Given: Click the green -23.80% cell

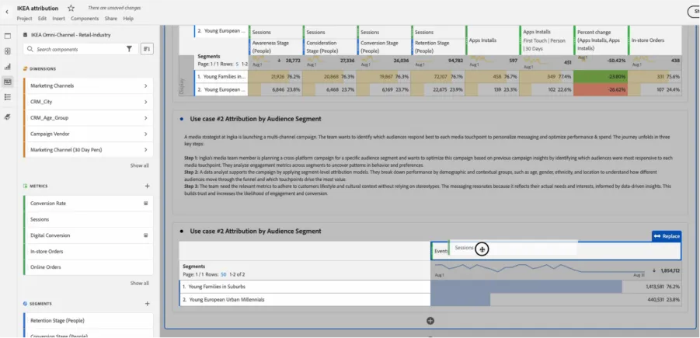Looking at the screenshot, I should click(x=601, y=76).
